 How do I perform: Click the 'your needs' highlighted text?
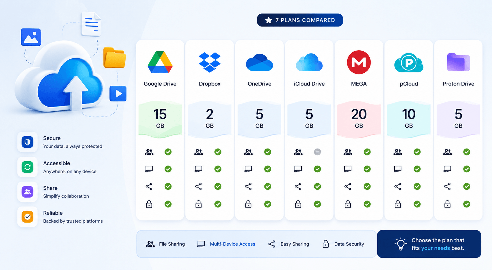(x=435, y=248)
